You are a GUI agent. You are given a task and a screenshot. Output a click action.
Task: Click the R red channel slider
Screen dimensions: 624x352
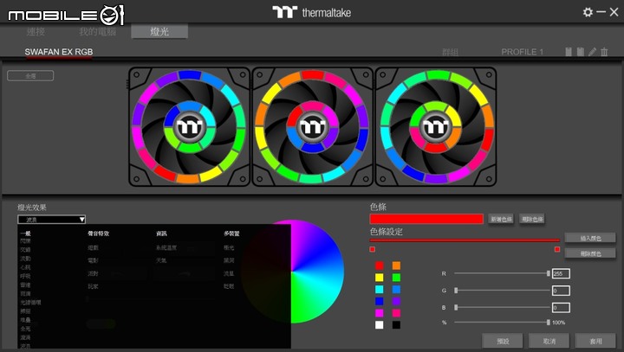coord(502,273)
